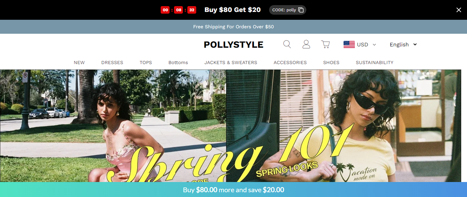467x197 pixels.
Task: Copy the polly coupon code icon
Action: coord(301,10)
